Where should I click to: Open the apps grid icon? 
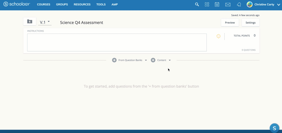pos(207,4)
